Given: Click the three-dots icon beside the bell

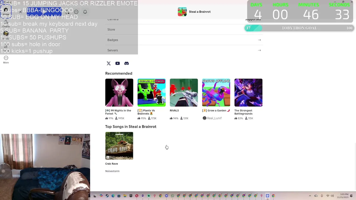Looking at the screenshot, I should pyautogui.click(x=76, y=12).
